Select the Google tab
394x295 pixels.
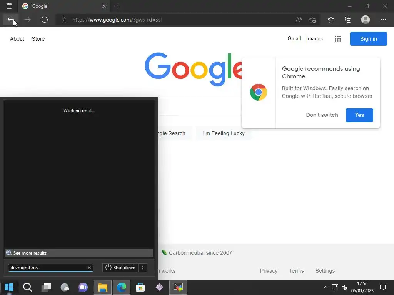tap(64, 6)
